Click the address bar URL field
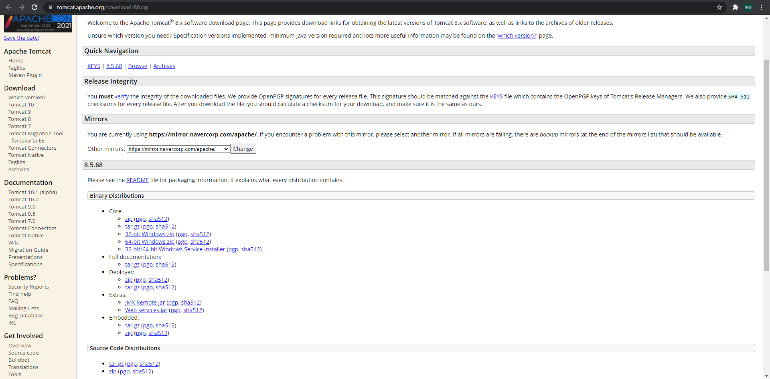This screenshot has height=379, width=770. point(385,7)
